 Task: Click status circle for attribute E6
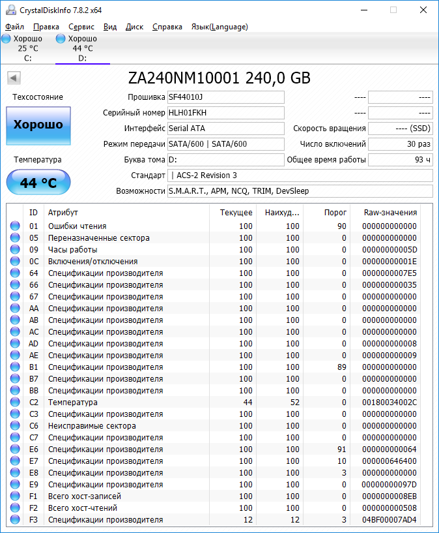[15, 449]
